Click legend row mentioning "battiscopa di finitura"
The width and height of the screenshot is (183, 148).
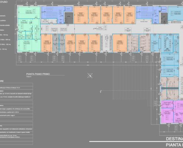(x=16, y=88)
